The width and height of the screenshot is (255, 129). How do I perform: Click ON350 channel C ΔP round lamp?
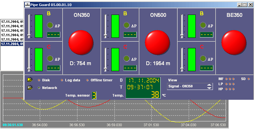[50, 58]
